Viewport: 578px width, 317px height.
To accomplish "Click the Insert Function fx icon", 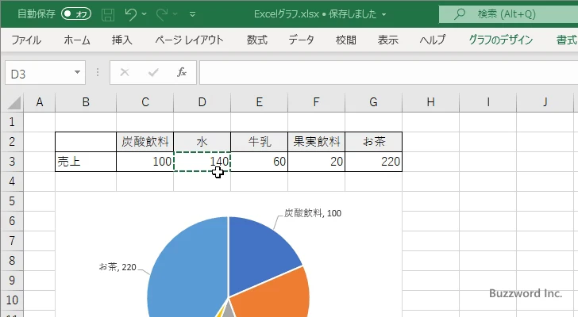I will click(182, 72).
